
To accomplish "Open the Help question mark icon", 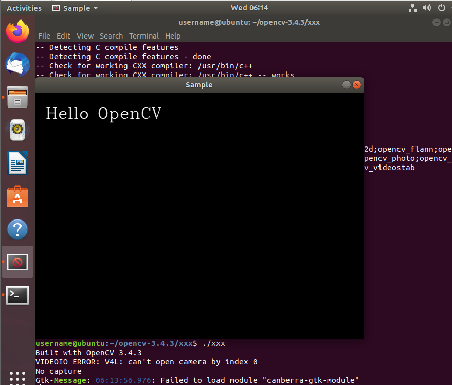I will [17, 229].
